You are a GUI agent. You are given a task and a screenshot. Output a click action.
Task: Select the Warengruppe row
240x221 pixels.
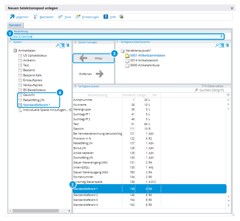coord(149,110)
